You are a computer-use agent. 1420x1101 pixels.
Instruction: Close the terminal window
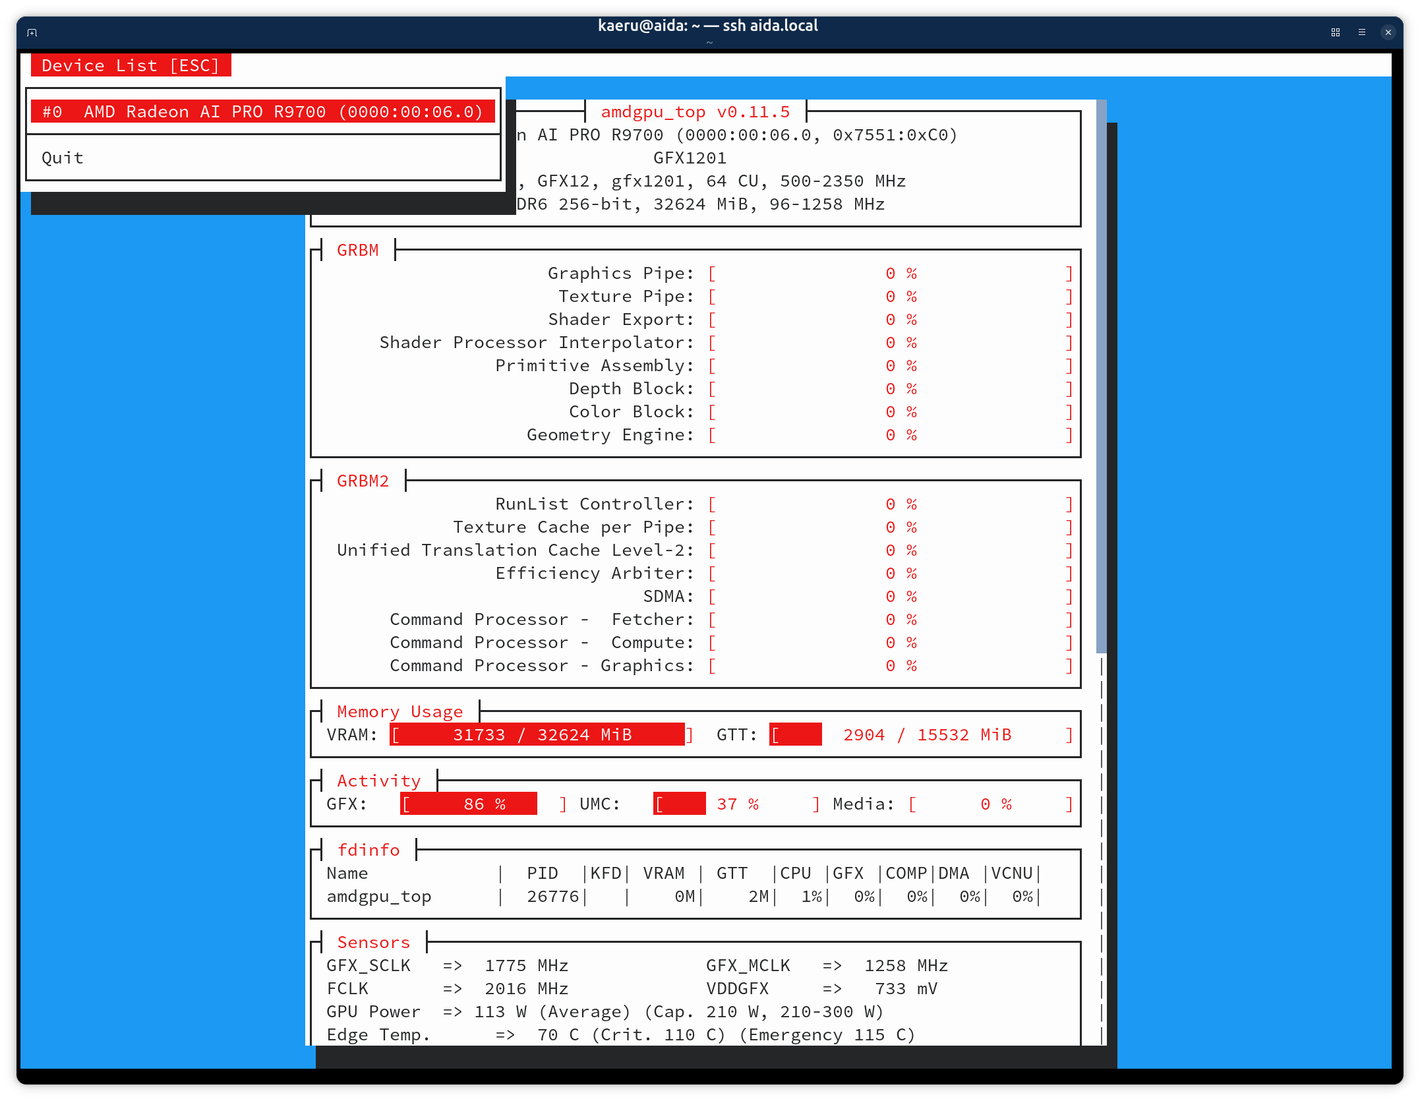1388,32
